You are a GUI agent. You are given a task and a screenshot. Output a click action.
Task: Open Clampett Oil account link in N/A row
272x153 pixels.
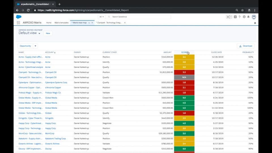[51, 77]
